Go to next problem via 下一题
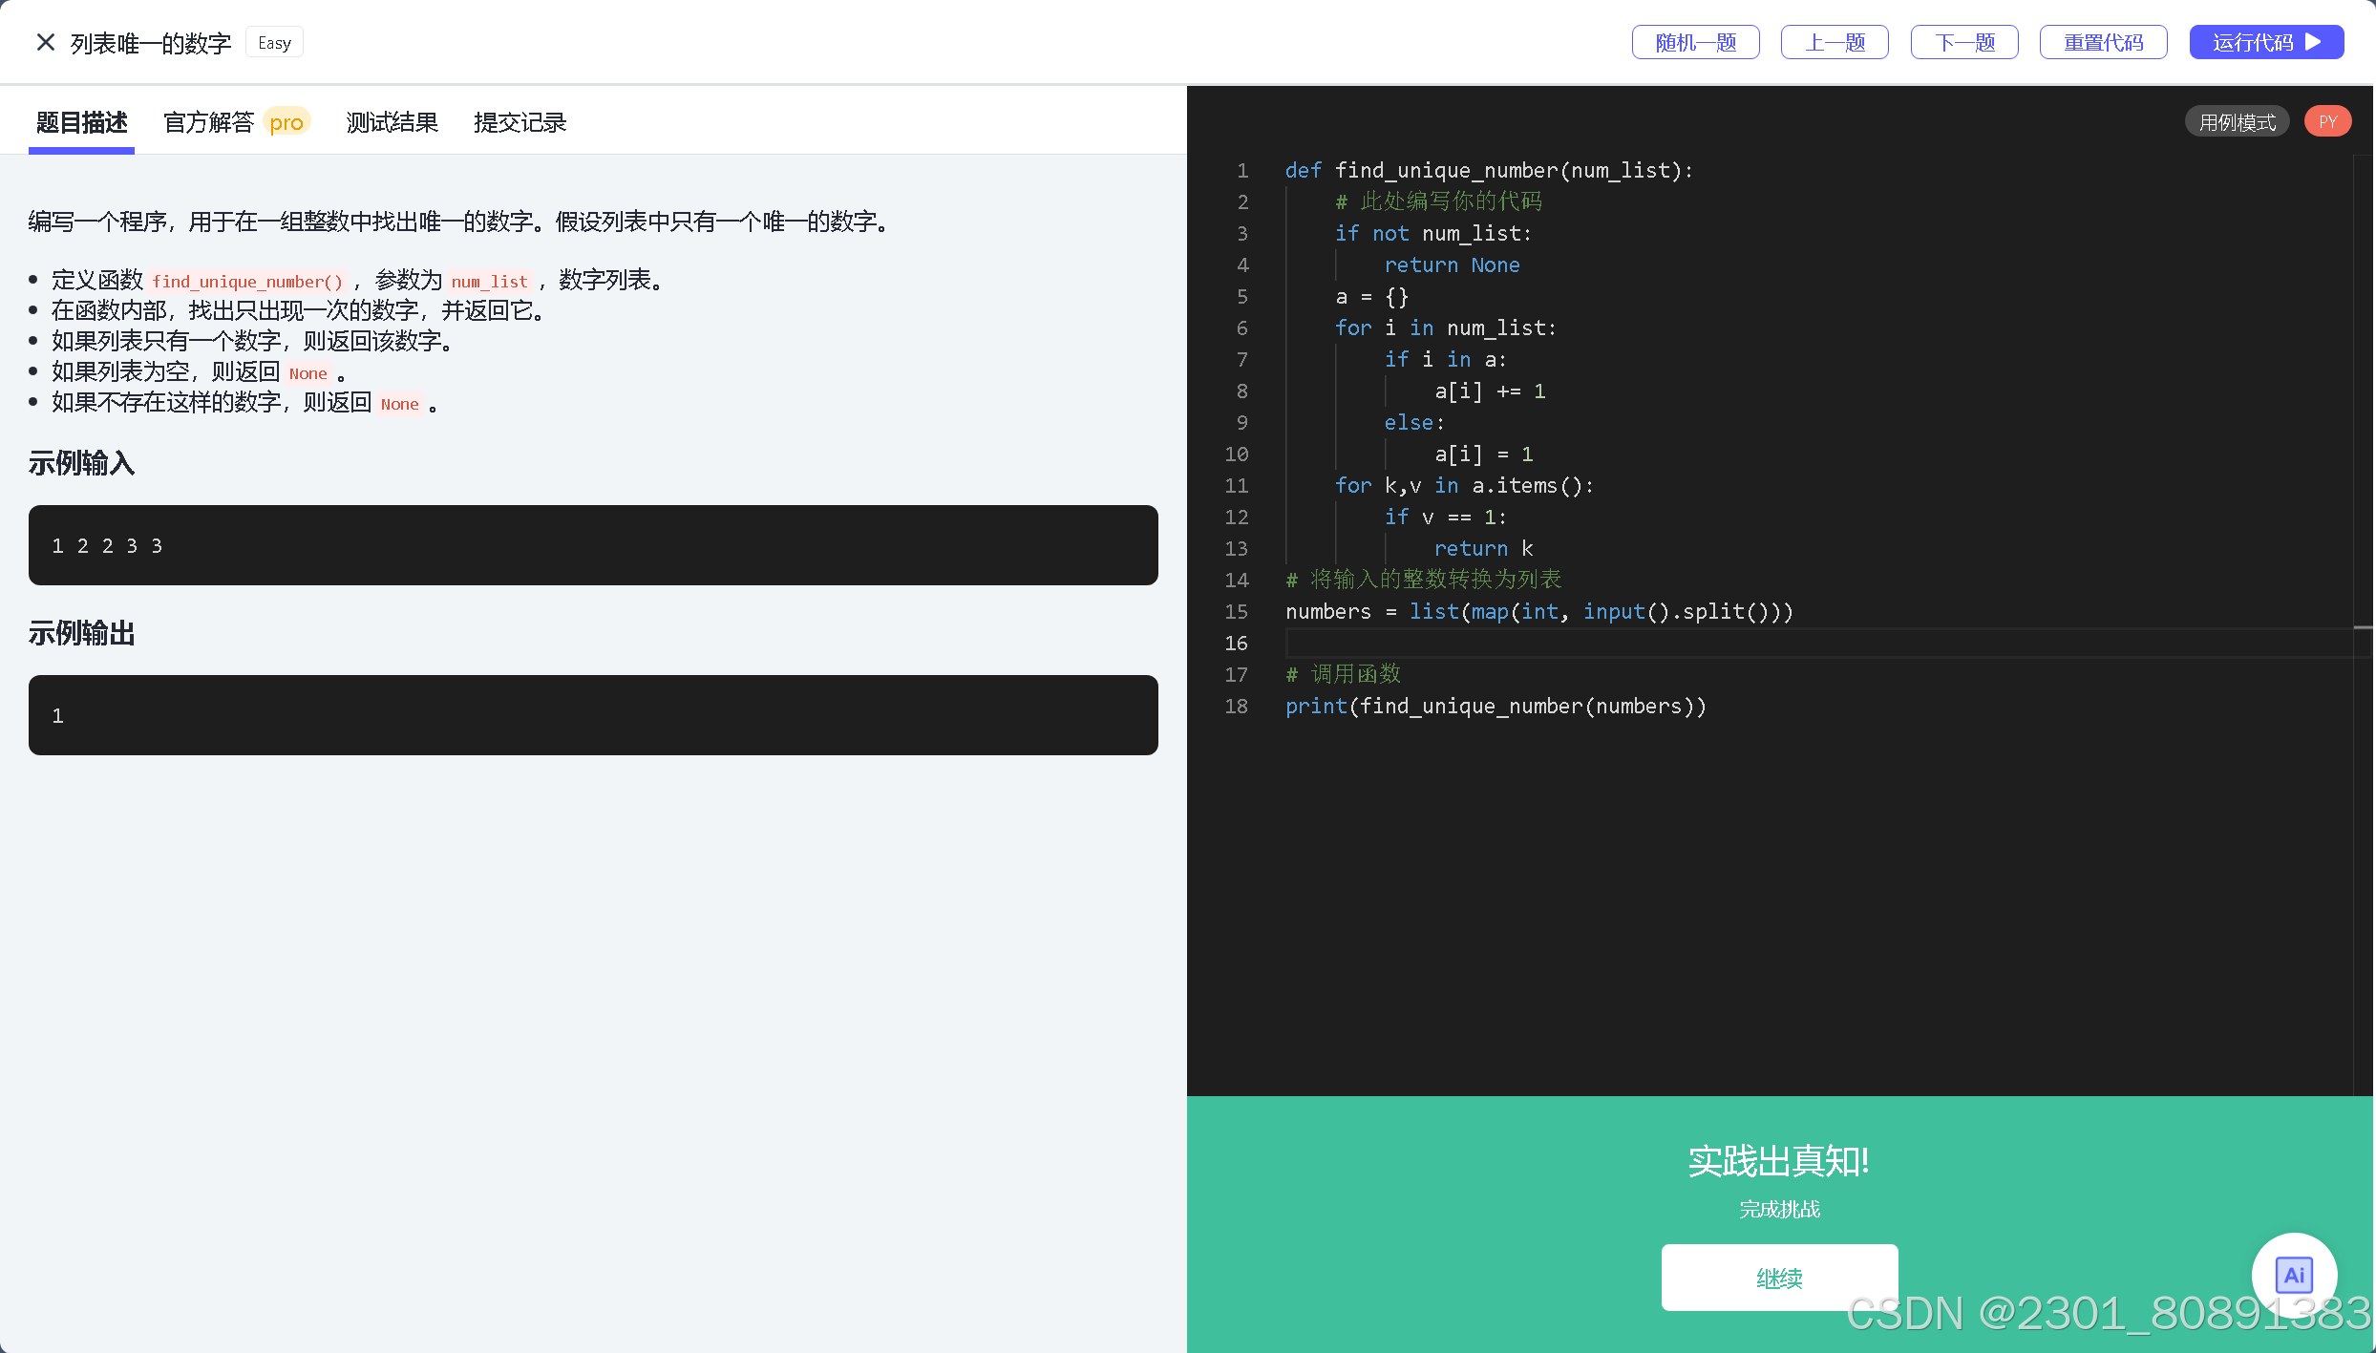The width and height of the screenshot is (2376, 1353). 1964,42
